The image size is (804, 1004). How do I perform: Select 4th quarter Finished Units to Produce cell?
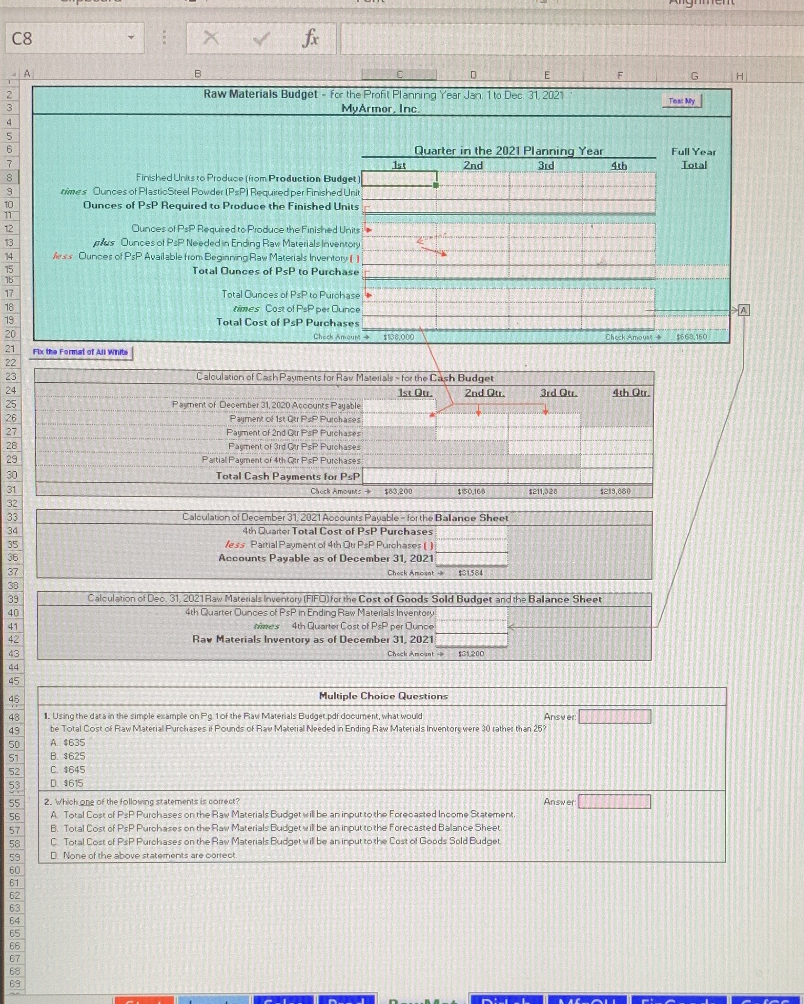tap(619, 179)
